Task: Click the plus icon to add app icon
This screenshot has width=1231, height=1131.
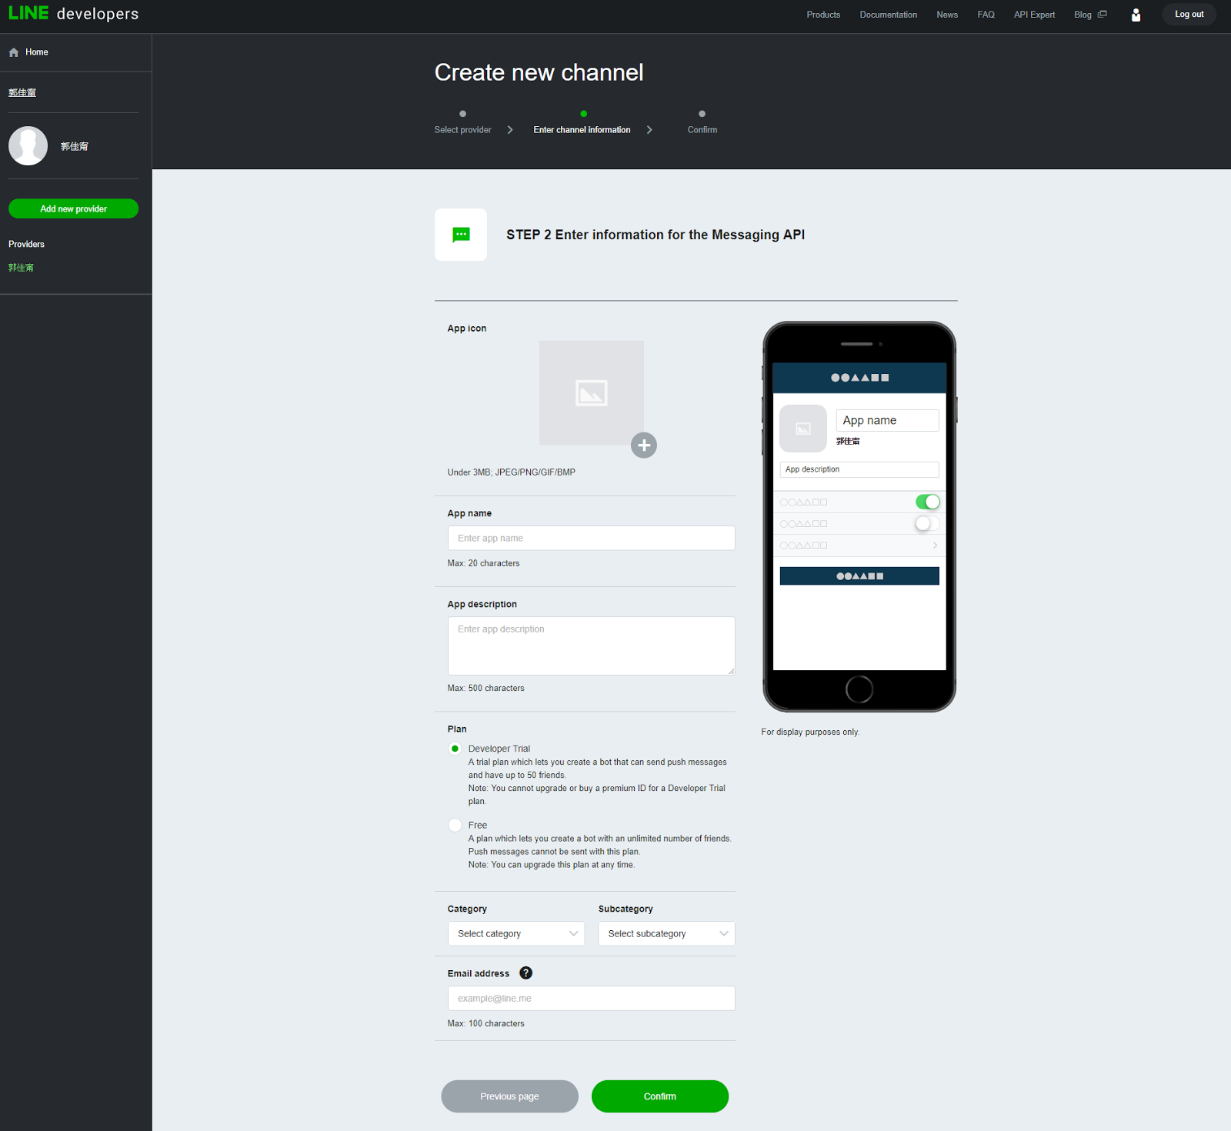Action: coord(644,445)
